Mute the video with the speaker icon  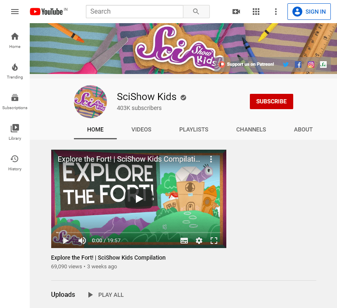(x=82, y=241)
